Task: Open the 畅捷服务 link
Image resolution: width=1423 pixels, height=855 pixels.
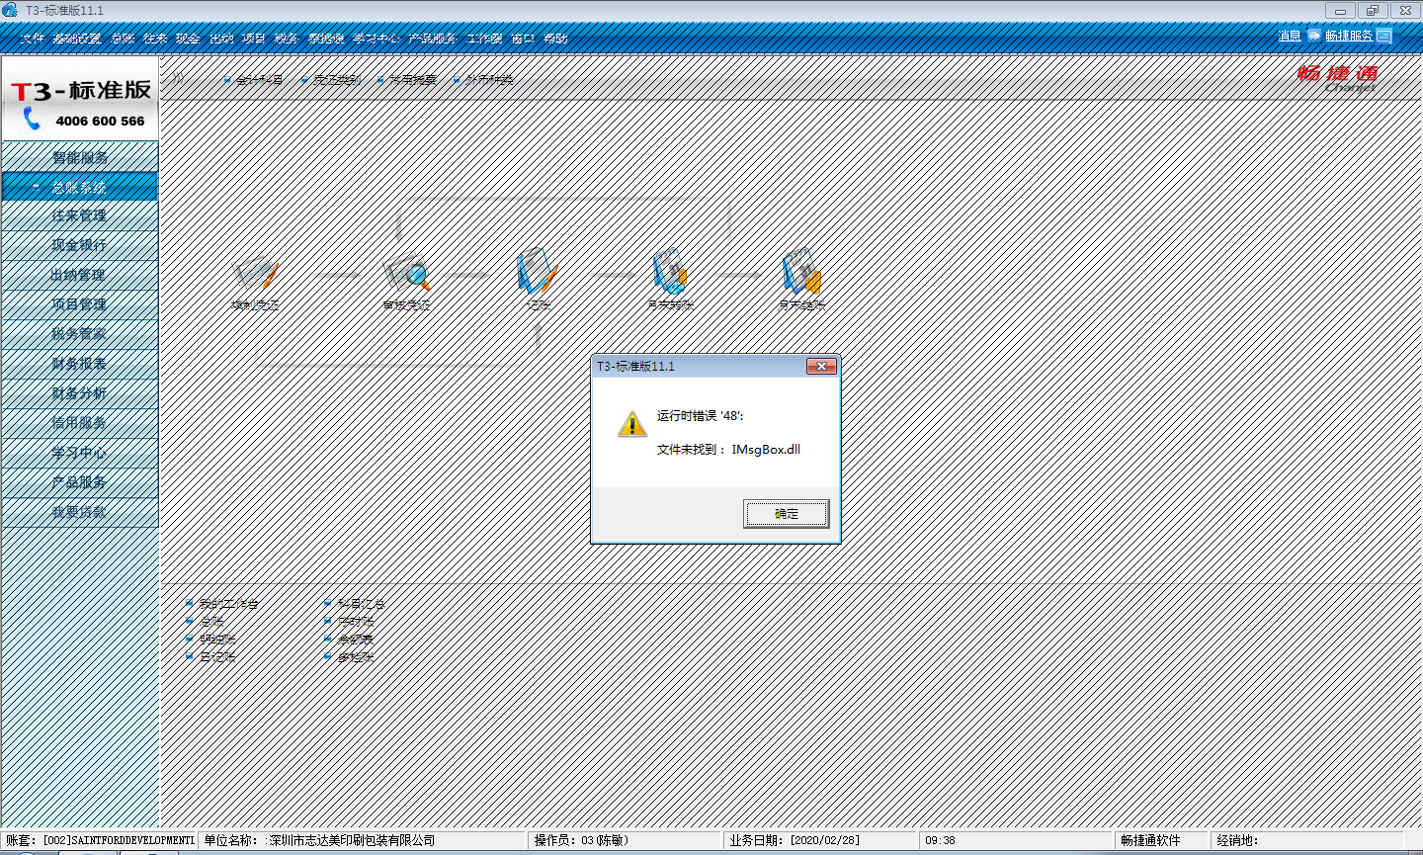Action: click(1349, 36)
